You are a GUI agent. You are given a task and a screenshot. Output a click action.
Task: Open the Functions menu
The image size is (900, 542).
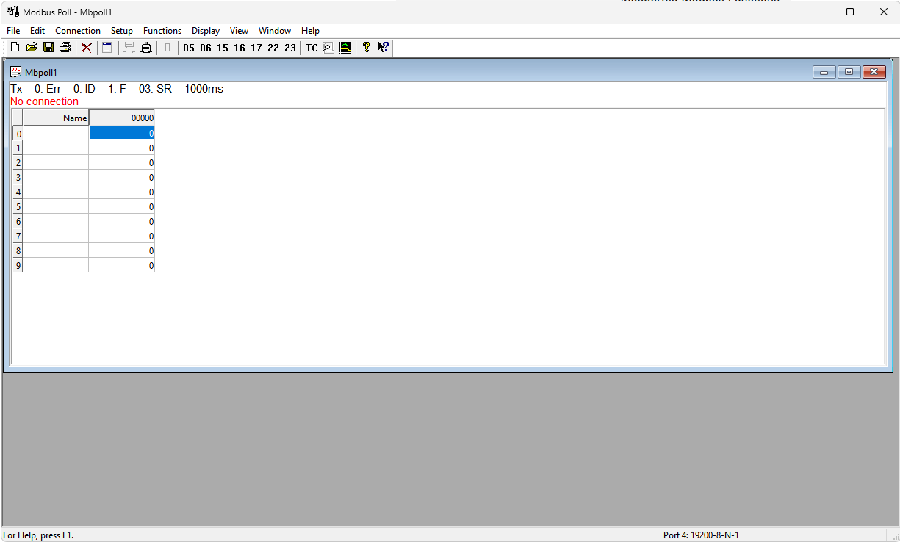pos(162,31)
